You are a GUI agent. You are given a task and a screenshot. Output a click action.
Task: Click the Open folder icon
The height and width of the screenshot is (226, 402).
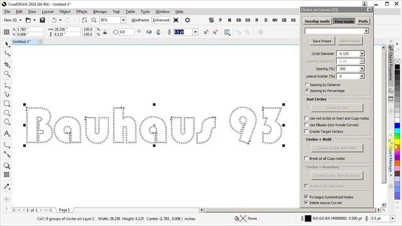[x=28, y=20]
